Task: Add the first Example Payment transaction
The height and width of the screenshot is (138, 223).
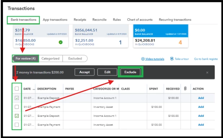Action: tap(201, 107)
